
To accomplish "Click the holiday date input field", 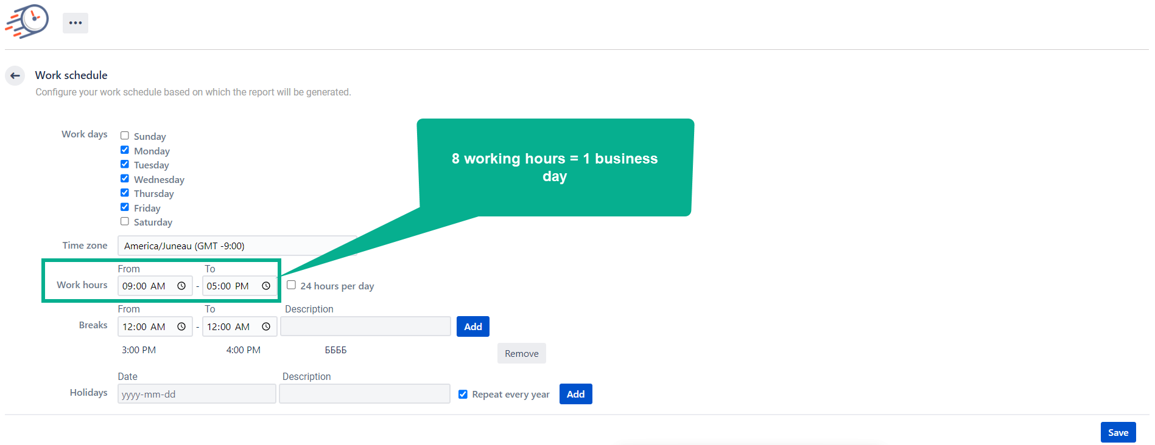I will [196, 394].
